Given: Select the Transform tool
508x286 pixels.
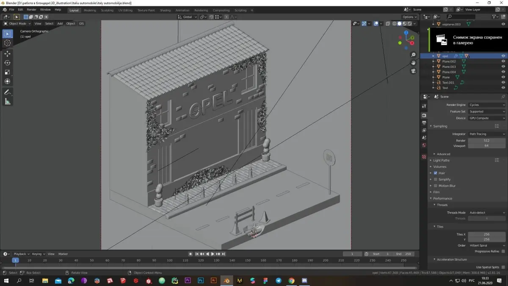Looking at the screenshot, I should [x=7, y=81].
